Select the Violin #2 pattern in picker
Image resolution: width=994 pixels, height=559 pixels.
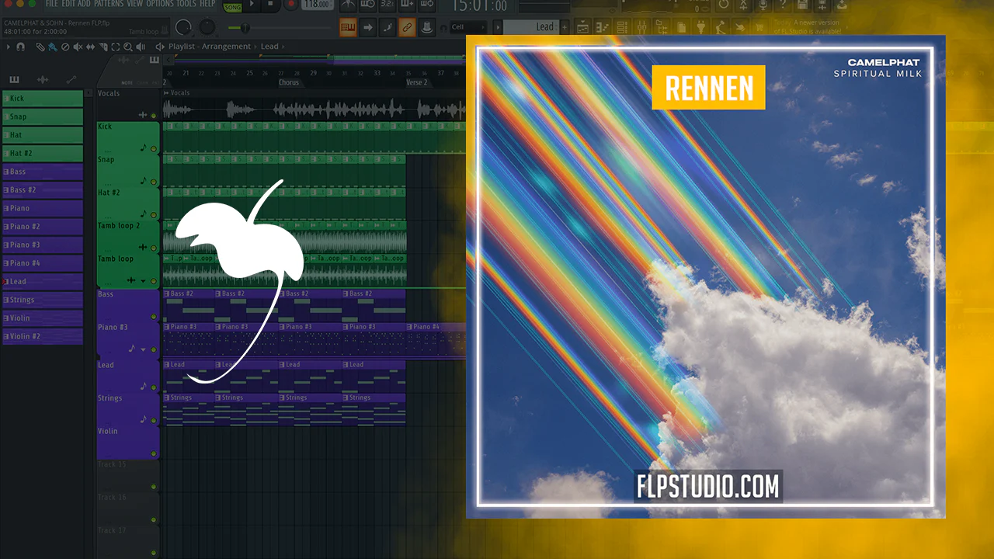pyautogui.click(x=42, y=336)
